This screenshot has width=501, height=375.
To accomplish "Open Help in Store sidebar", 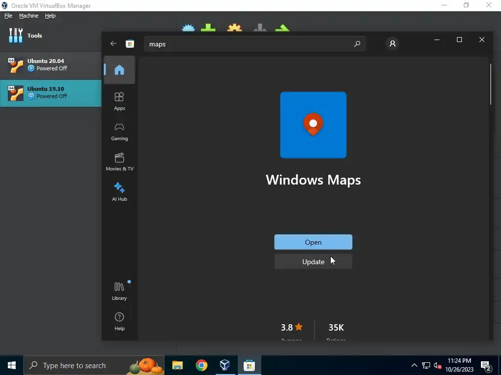I will point(119,321).
